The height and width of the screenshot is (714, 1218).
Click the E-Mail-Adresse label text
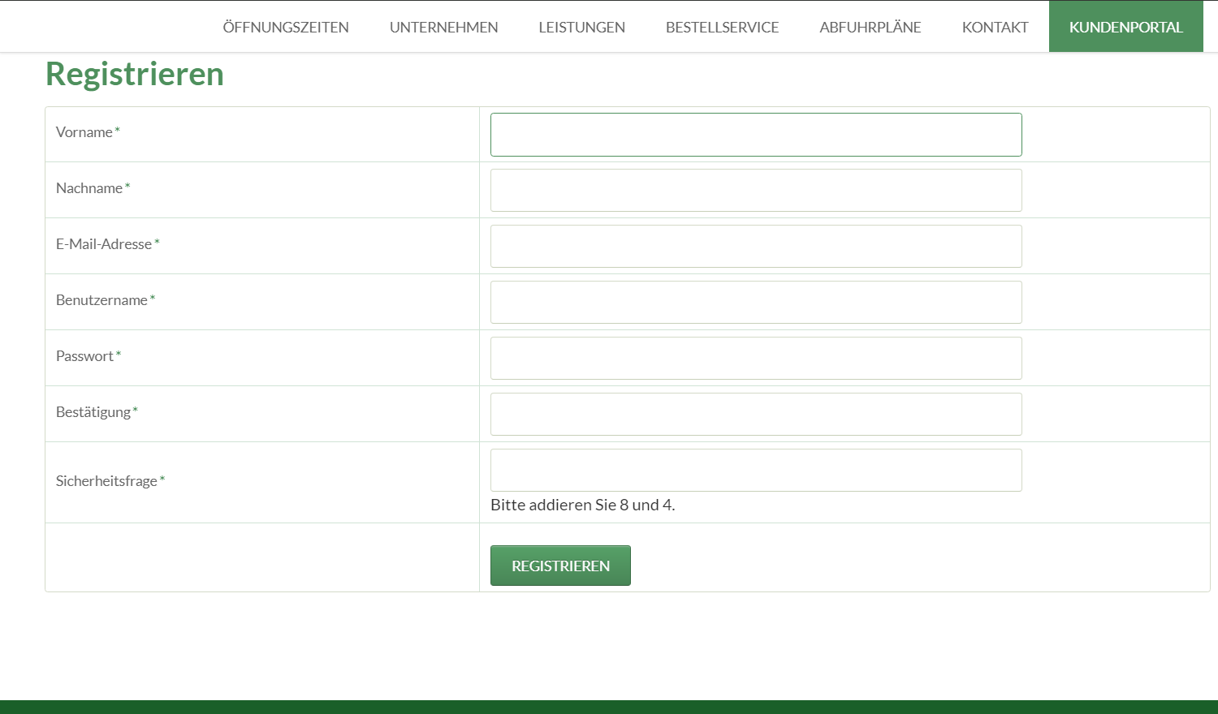pos(104,244)
